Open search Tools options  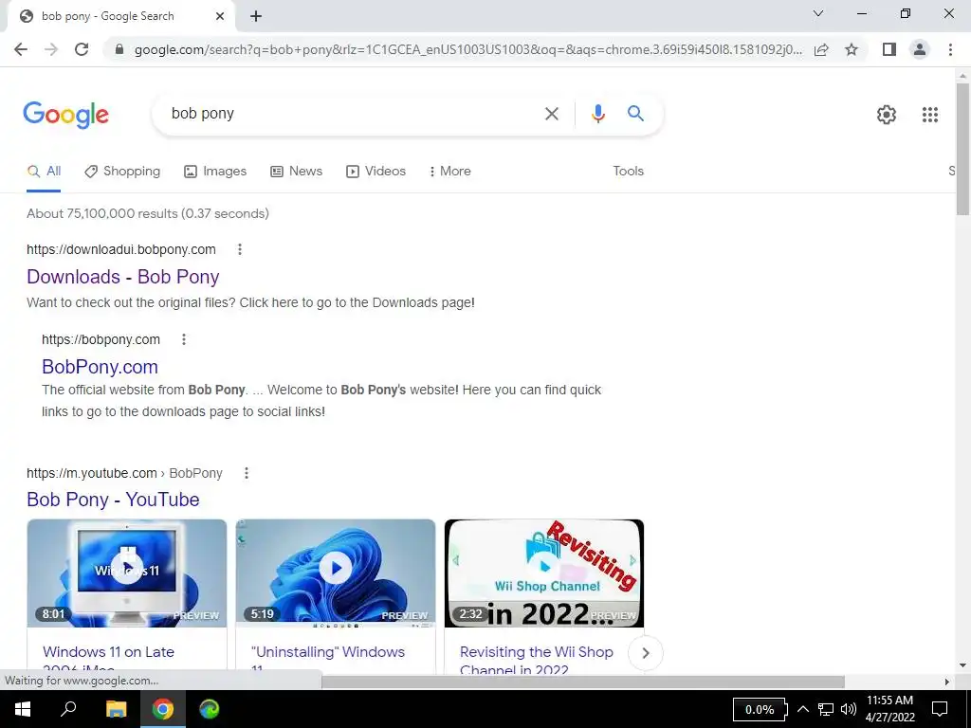(x=628, y=172)
